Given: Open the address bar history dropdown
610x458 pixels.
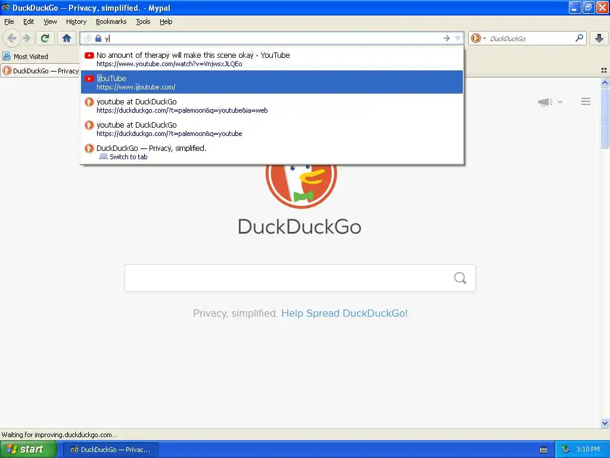Looking at the screenshot, I should (x=458, y=38).
